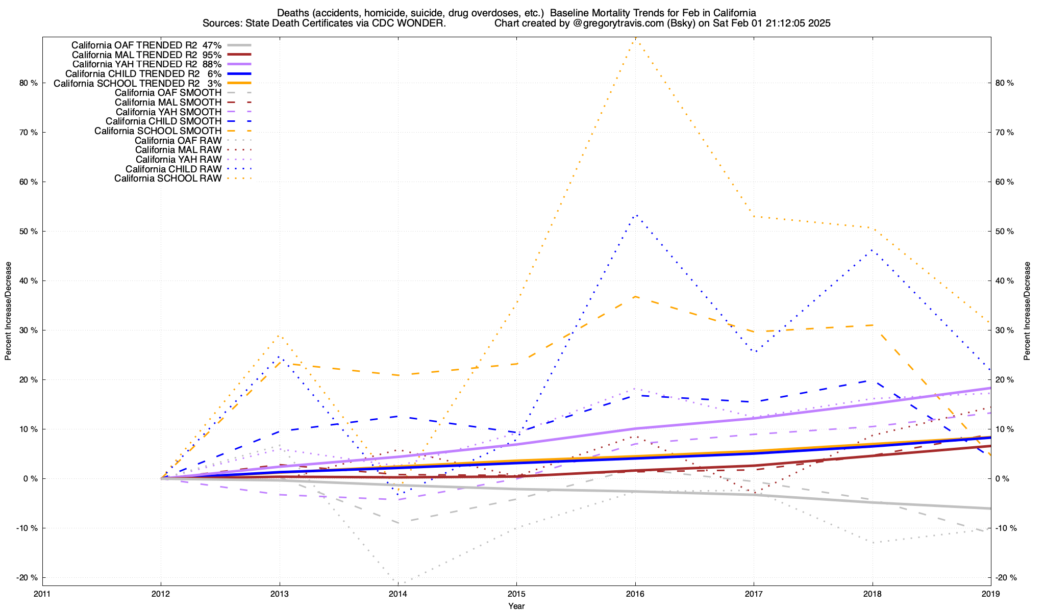Select the California YAH TRENDED legend entry
1045x612 pixels.
point(146,64)
